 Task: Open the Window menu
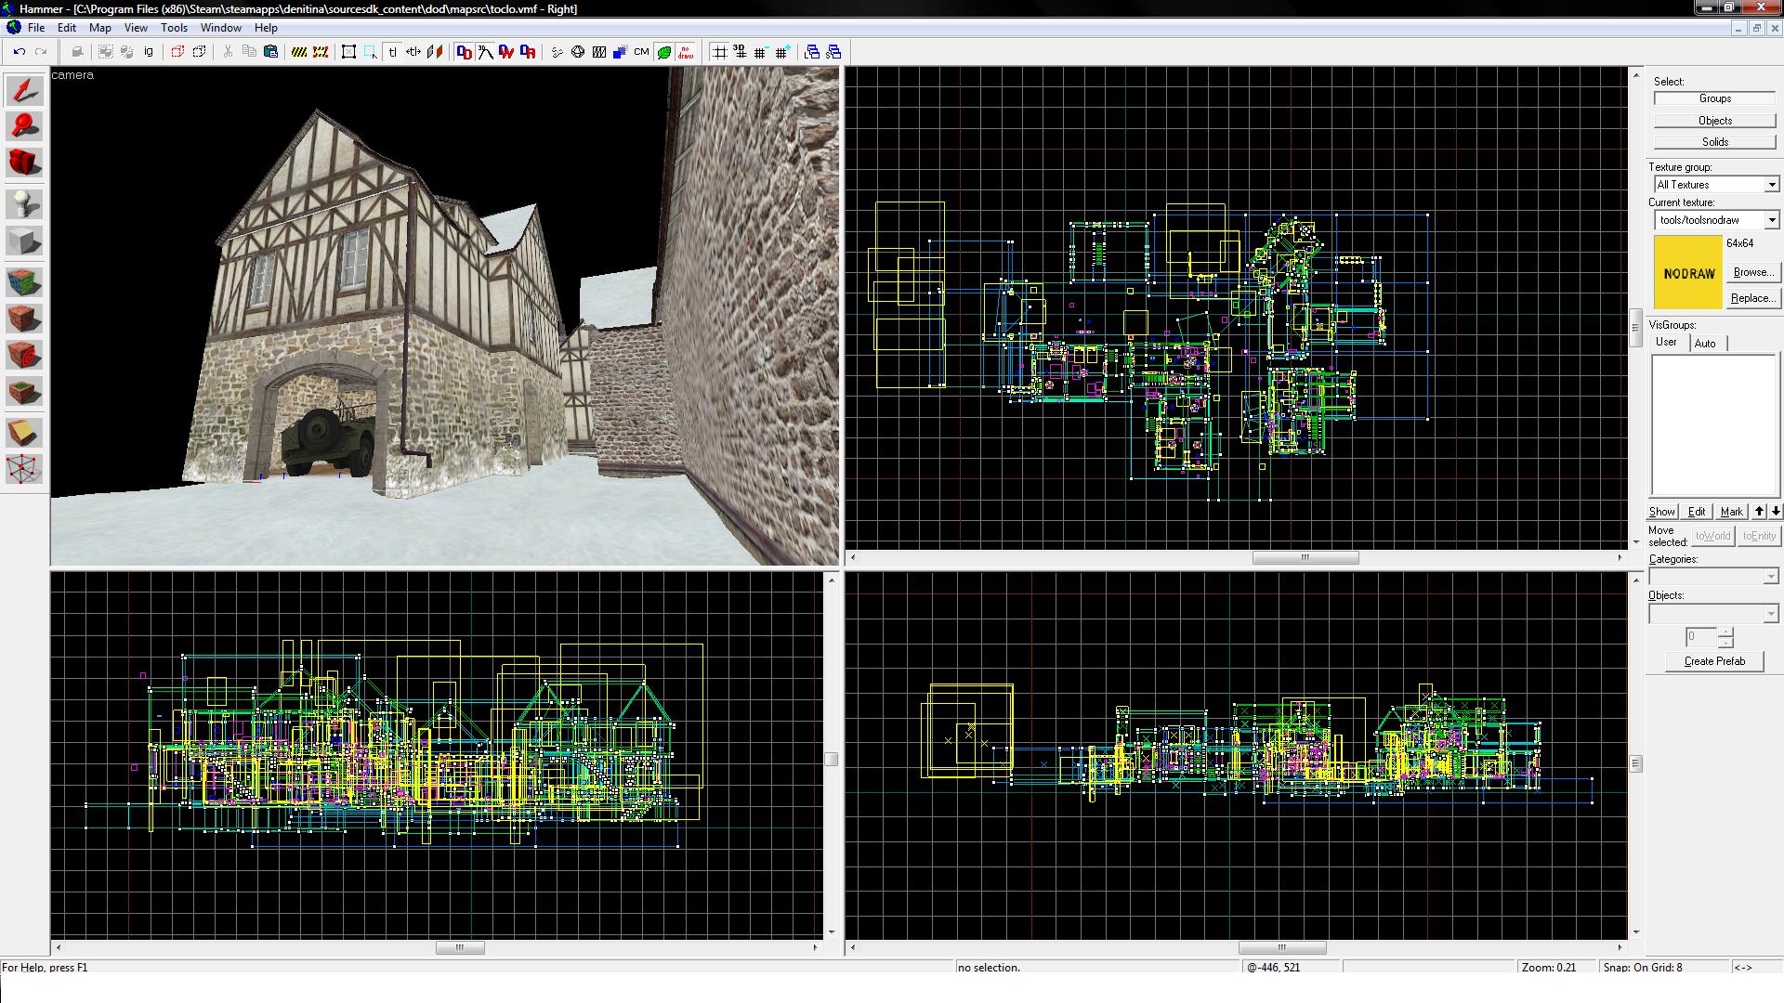(x=221, y=28)
